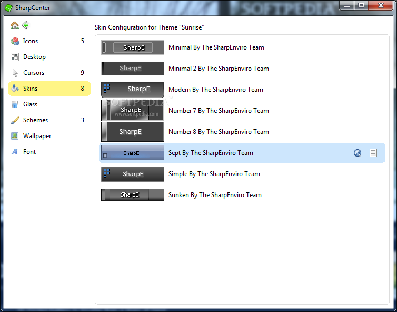Open the Glass section
Image resolution: width=397 pixels, height=312 pixels.
coord(49,104)
